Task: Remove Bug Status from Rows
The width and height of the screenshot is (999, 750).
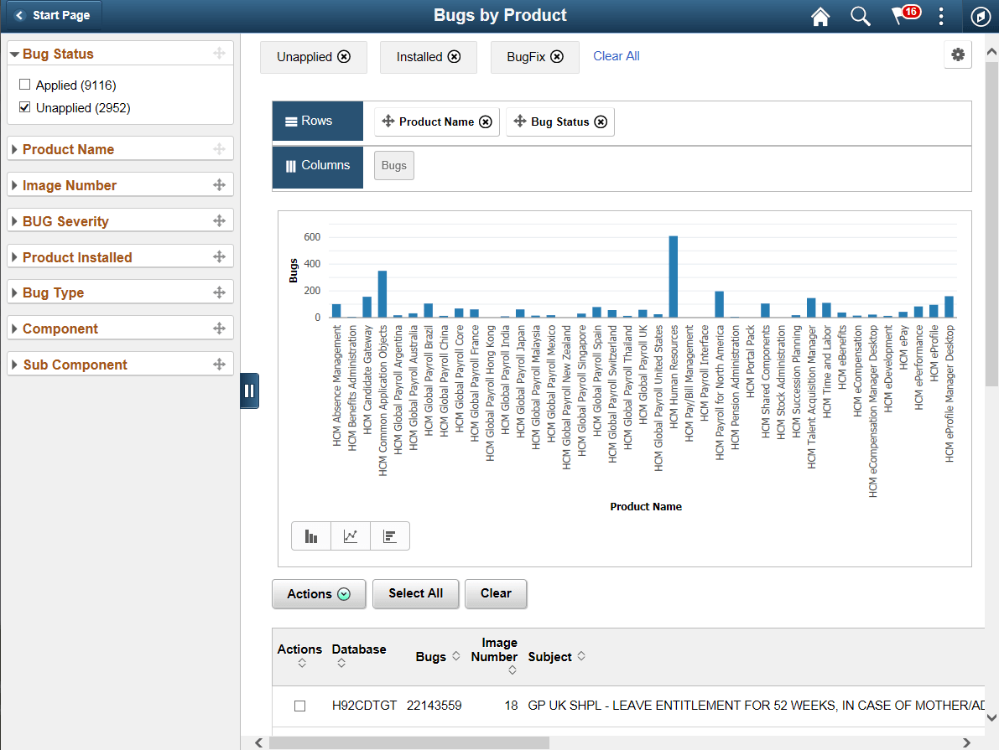Action: [x=601, y=122]
